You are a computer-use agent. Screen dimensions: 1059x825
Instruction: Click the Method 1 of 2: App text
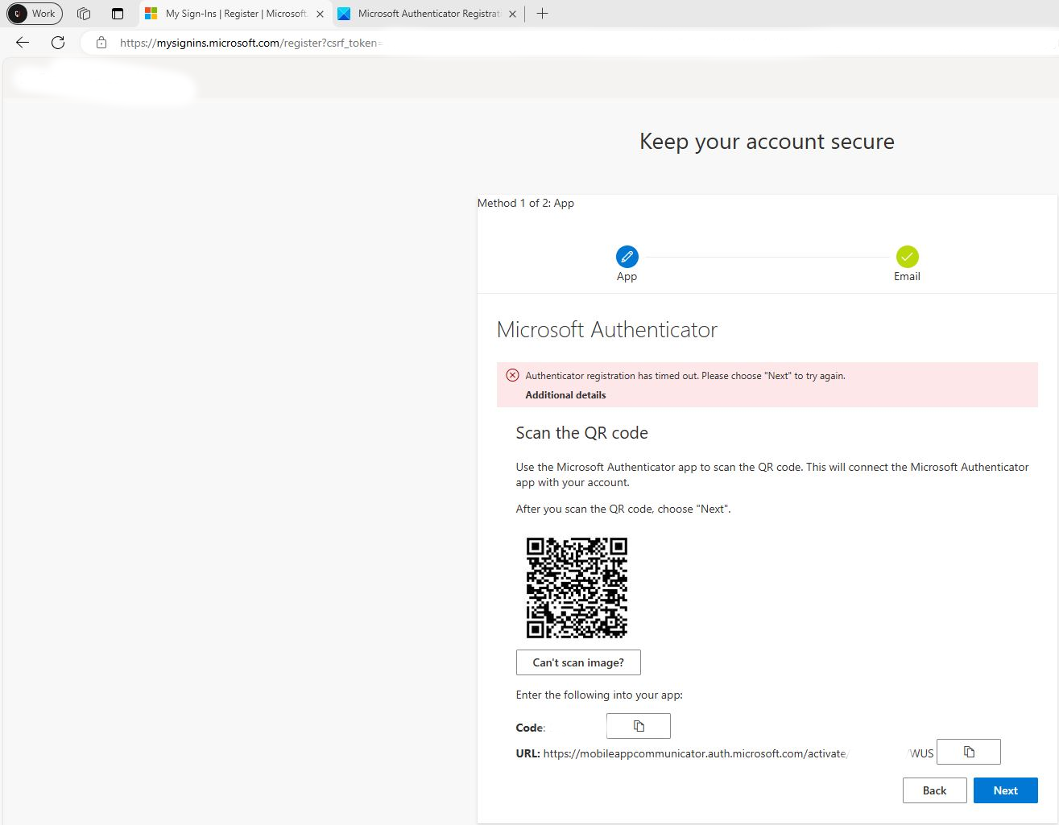[526, 203]
